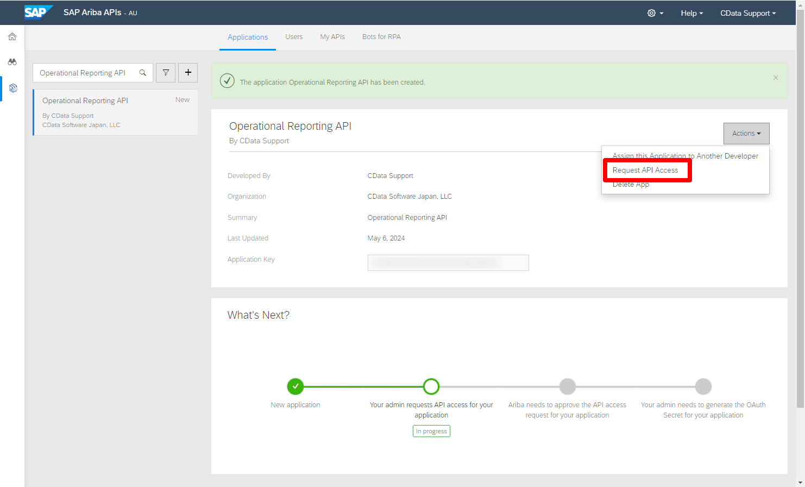Click the OAuth Secret generation step circle
This screenshot has height=487, width=805.
pos(703,387)
